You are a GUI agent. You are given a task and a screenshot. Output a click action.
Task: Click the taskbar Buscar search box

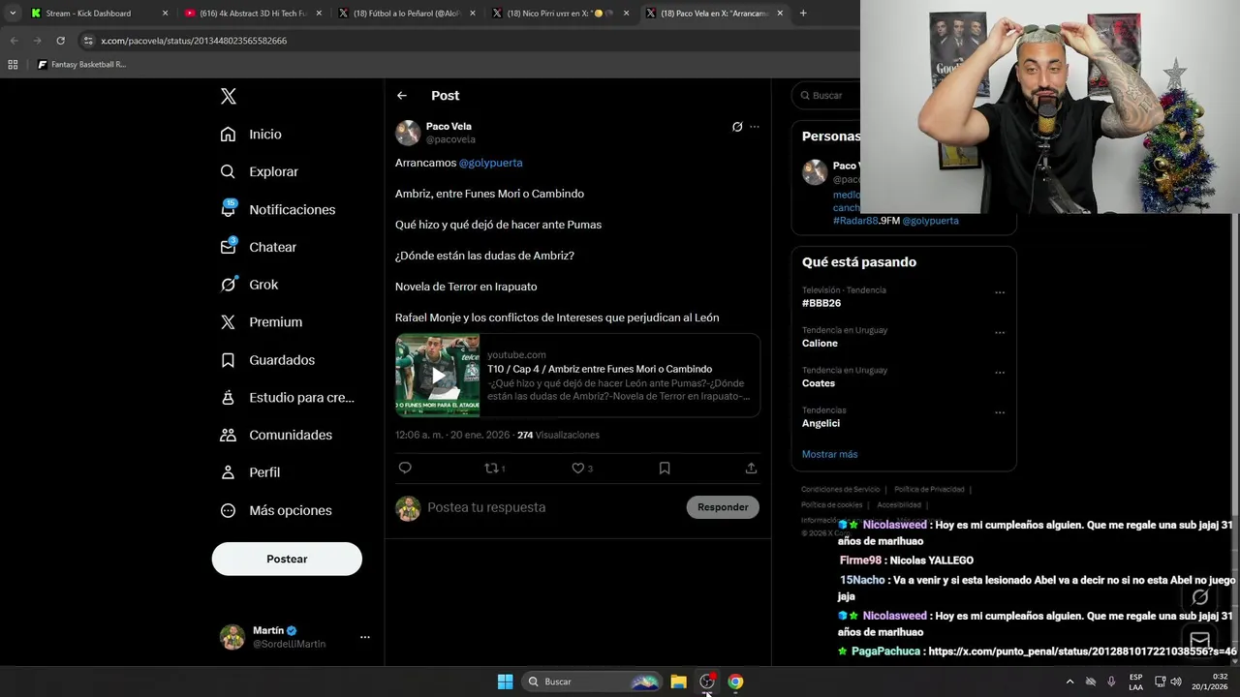pos(593,682)
